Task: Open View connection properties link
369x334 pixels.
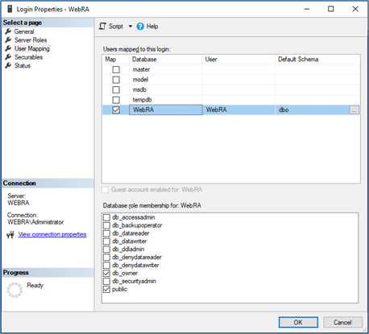Action: click(52, 234)
